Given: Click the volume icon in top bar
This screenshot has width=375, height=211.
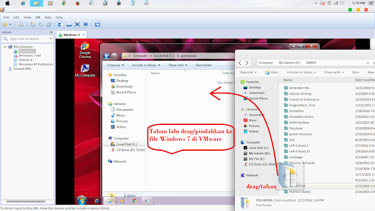Looking at the screenshot, I should tap(342, 3).
